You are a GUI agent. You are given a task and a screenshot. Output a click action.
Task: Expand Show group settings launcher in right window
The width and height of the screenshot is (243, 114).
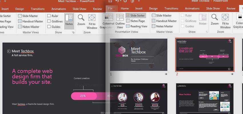pyautogui.click(x=207, y=32)
